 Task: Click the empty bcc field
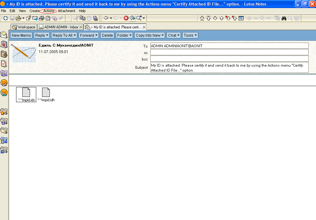pyautogui.click(x=229, y=59)
